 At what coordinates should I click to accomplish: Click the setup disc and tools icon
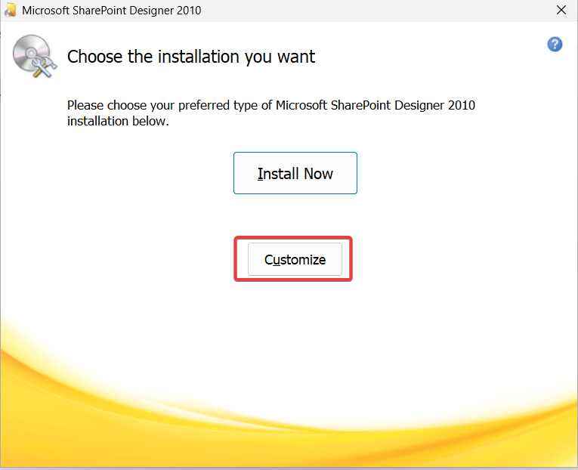35,56
